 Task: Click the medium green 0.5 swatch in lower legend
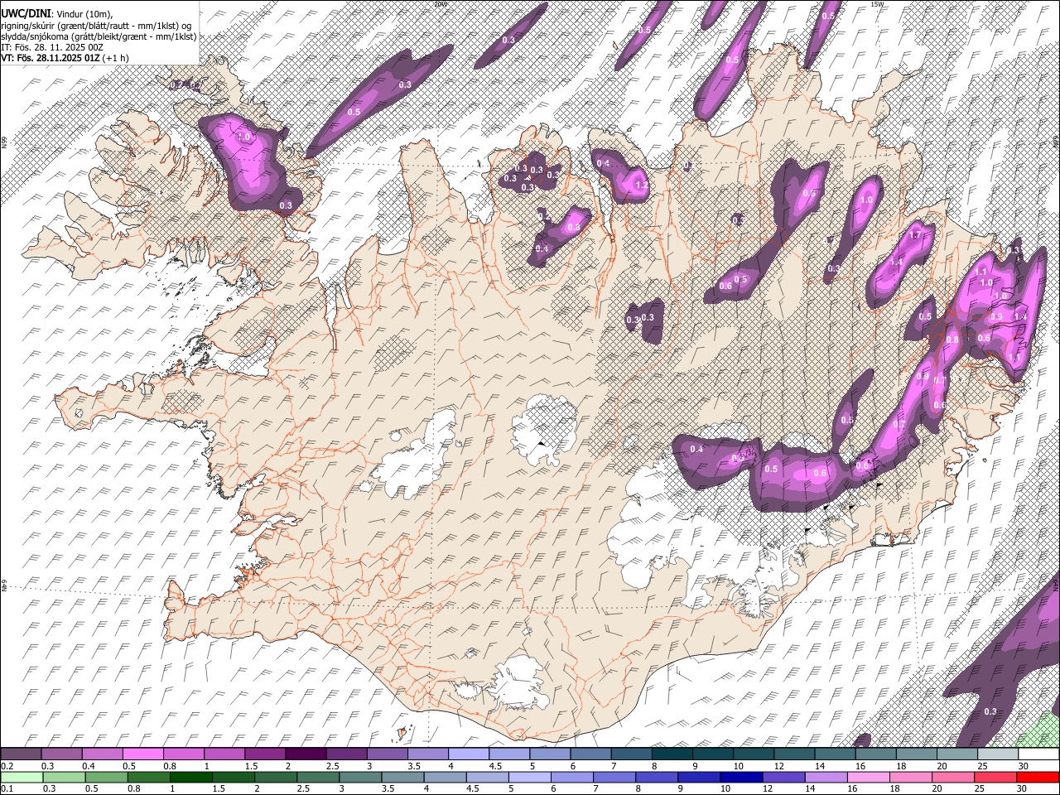click(106, 778)
